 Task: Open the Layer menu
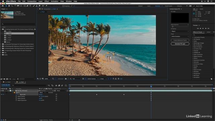pyautogui.click(x=40, y=1)
